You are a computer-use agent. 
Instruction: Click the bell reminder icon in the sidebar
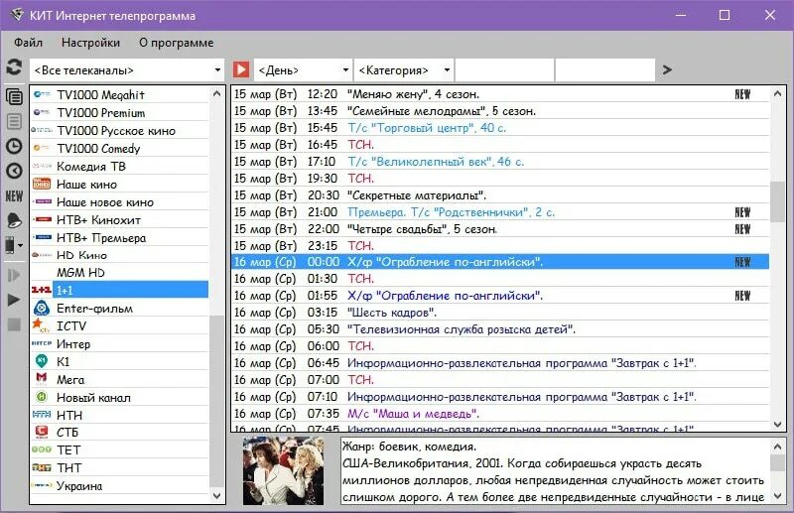14,220
